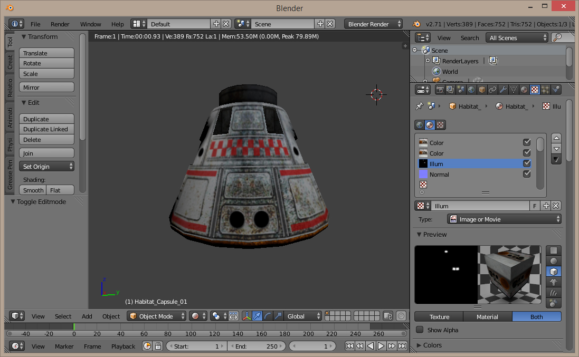Enable Show Alpha checkbox

[420, 330]
